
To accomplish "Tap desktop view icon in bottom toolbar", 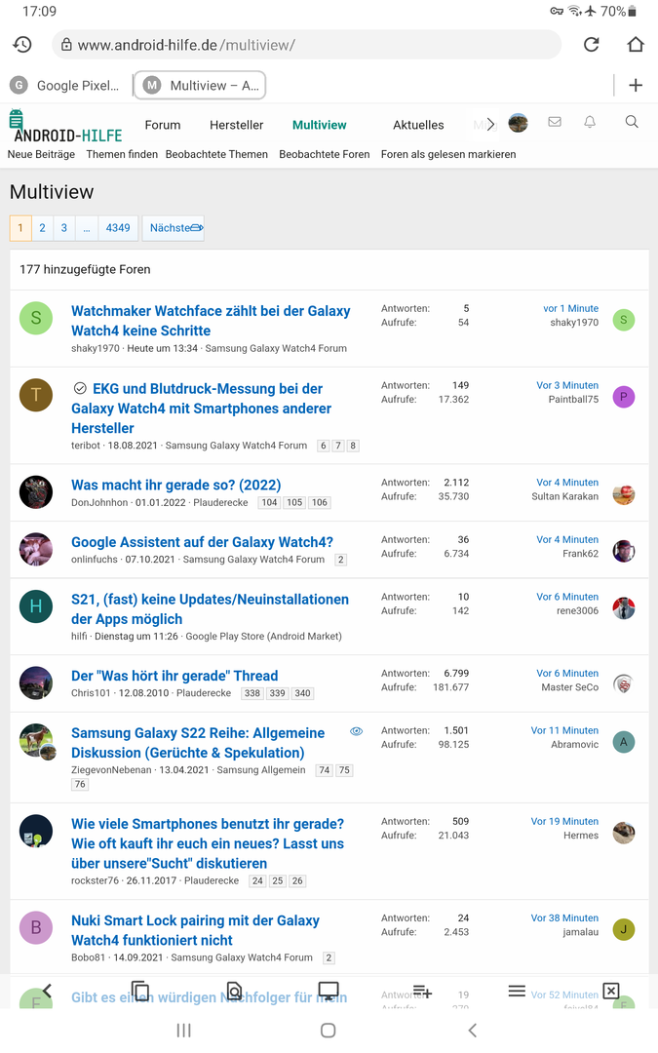I will point(329,991).
